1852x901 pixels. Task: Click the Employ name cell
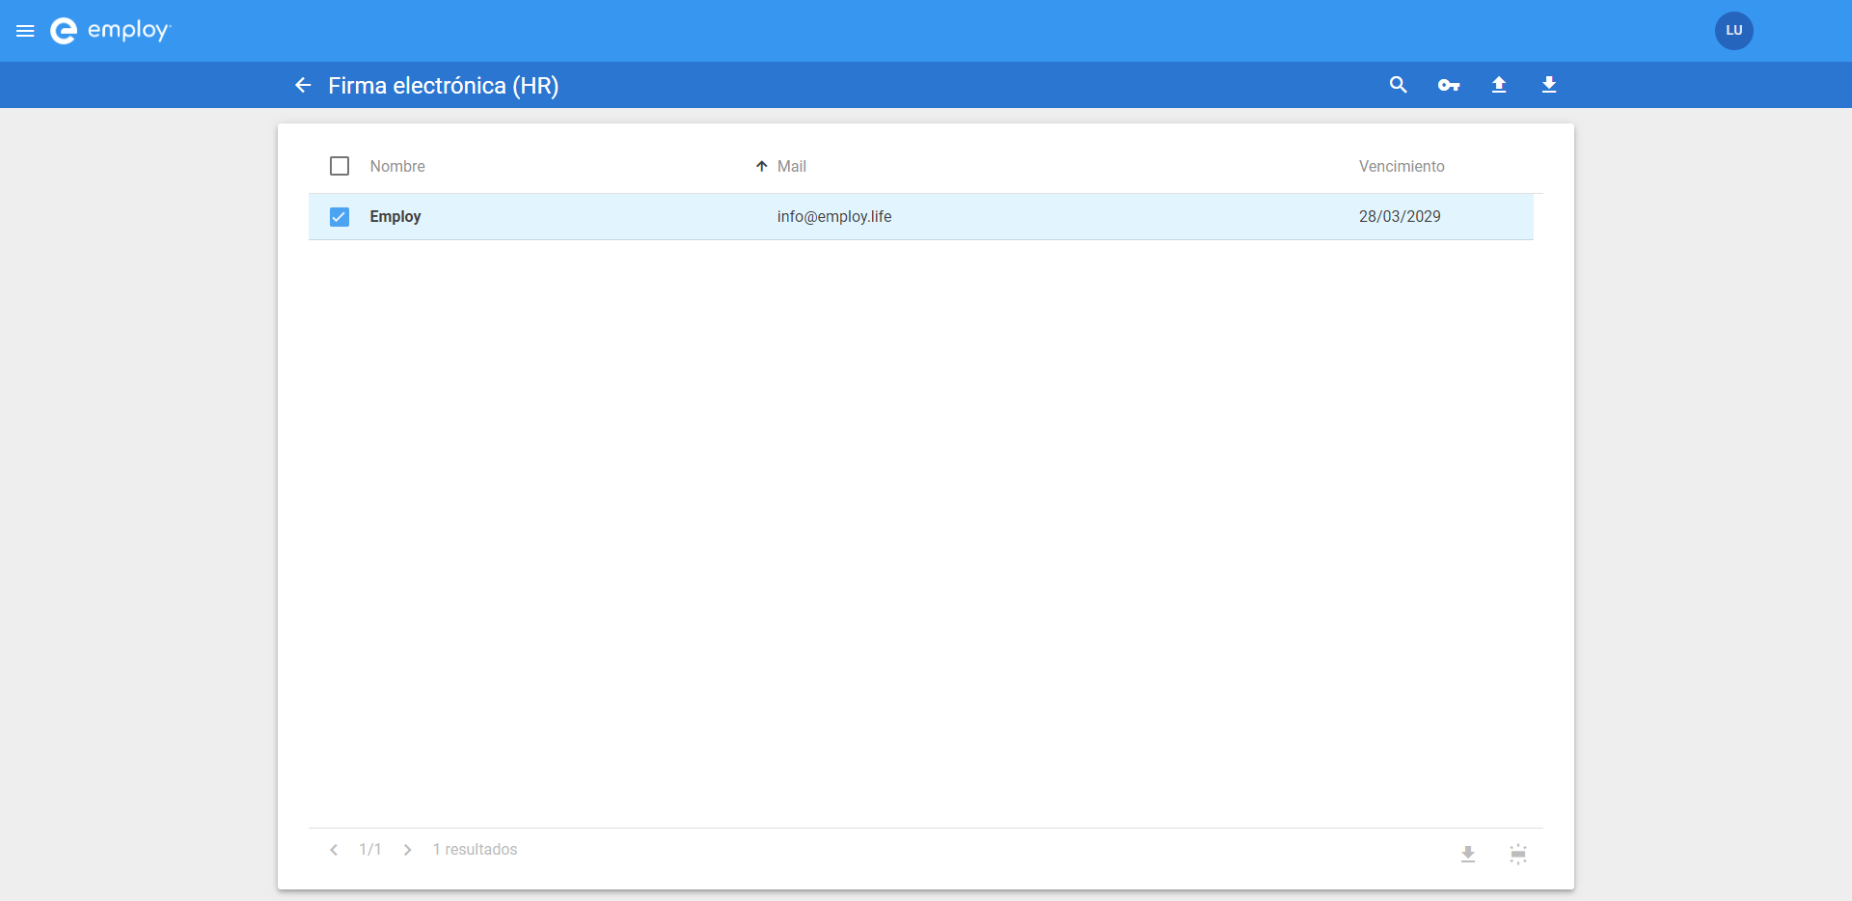(x=395, y=217)
